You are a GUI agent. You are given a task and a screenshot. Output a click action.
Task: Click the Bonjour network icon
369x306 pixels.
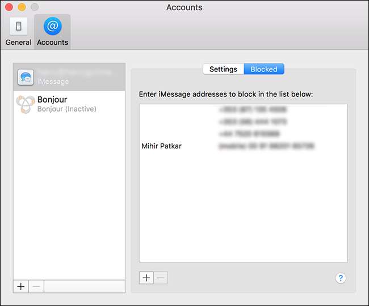(x=26, y=104)
